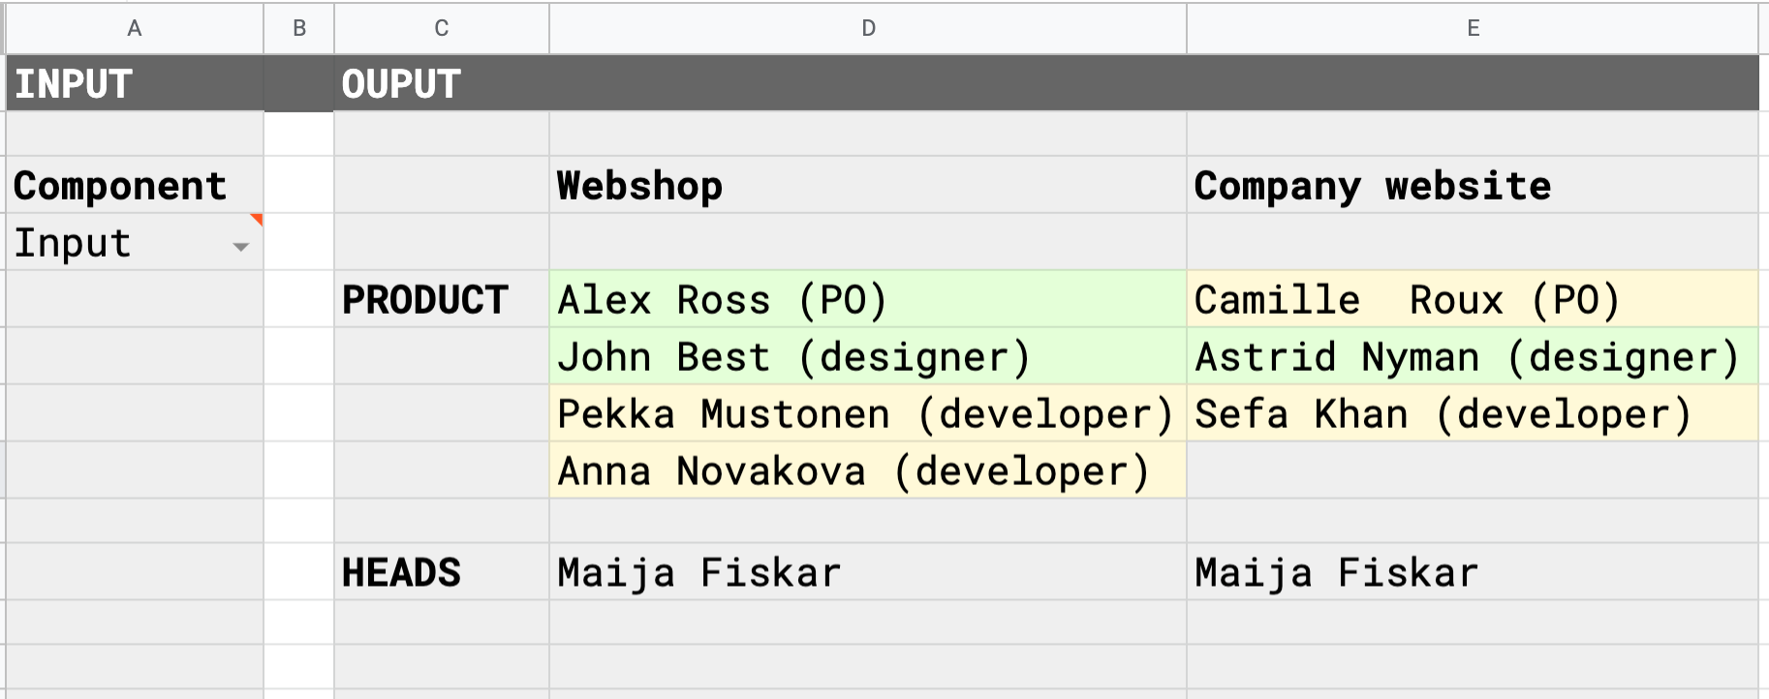1769x699 pixels.
Task: Select column B header
Action: [x=299, y=28]
